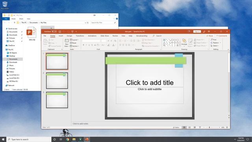Click the Comments button in PowerPoint

point(222,36)
